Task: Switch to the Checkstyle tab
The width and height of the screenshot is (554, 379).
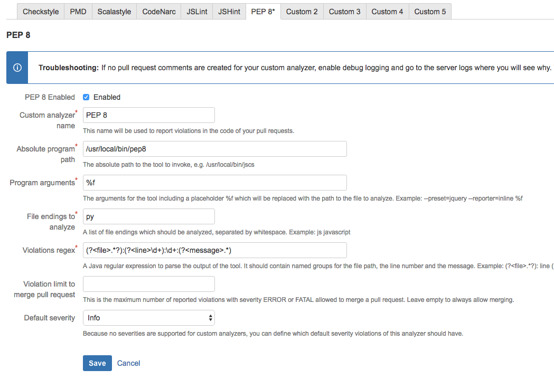Action: point(41,12)
